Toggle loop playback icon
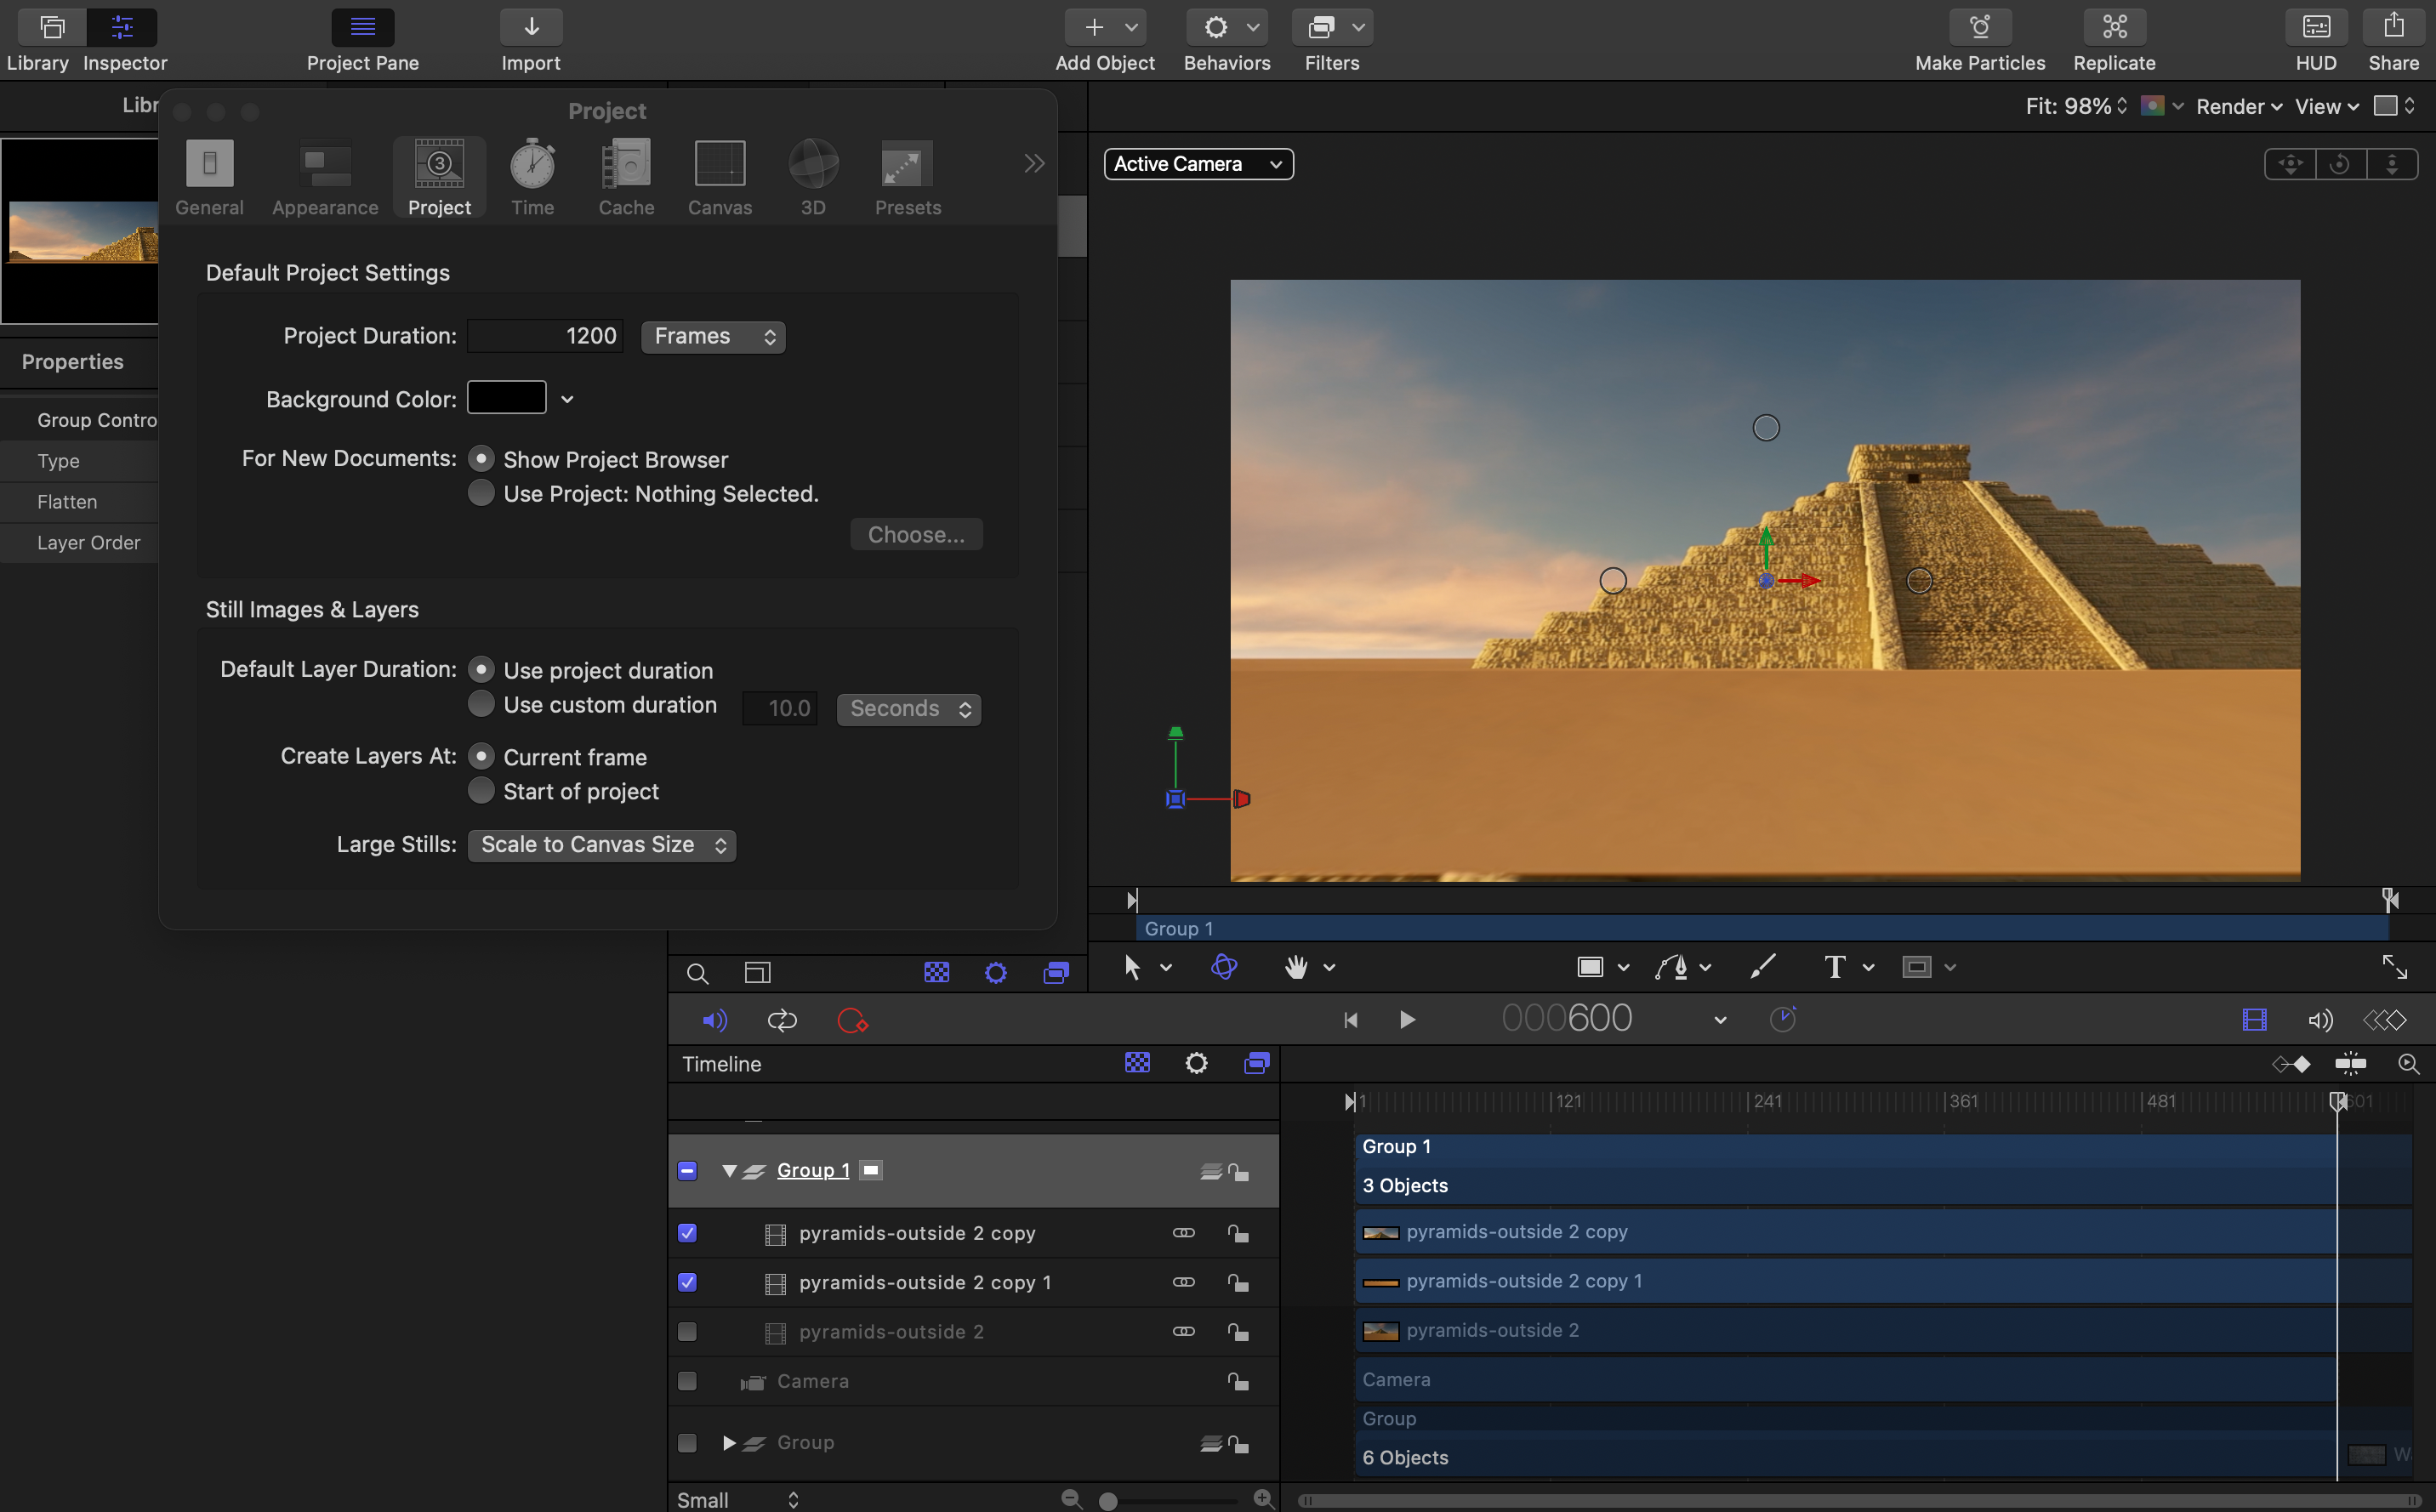The image size is (2436, 1512). coord(782,1020)
